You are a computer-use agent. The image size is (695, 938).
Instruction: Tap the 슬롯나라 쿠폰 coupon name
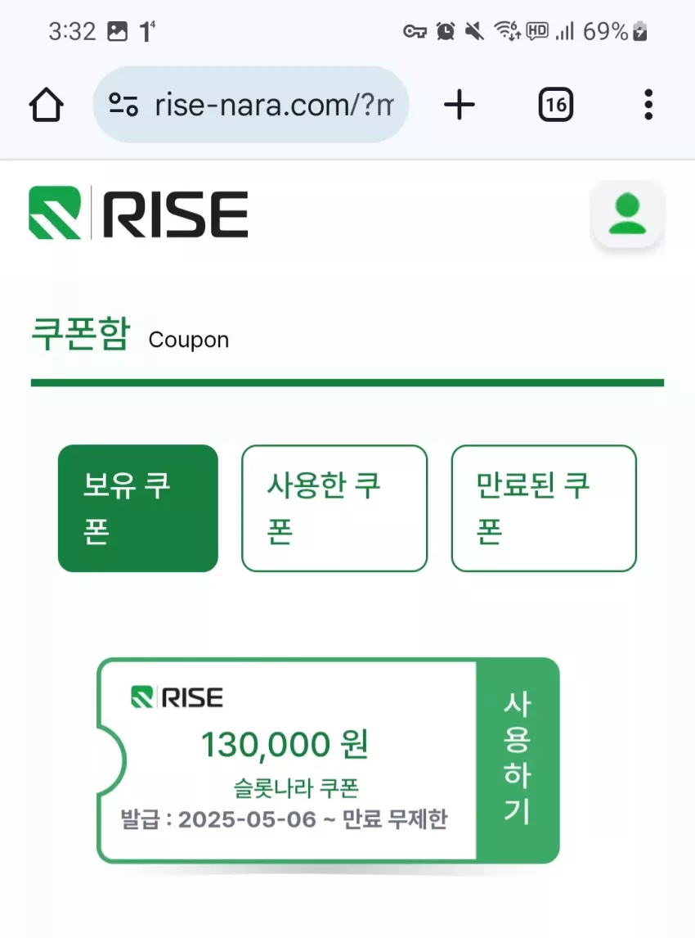coord(296,788)
